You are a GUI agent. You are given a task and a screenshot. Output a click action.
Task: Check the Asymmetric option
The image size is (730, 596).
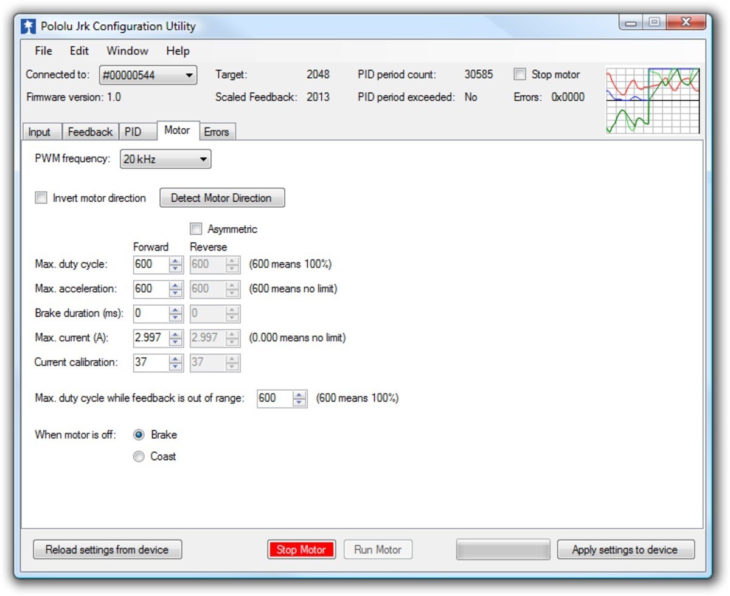[x=196, y=229]
